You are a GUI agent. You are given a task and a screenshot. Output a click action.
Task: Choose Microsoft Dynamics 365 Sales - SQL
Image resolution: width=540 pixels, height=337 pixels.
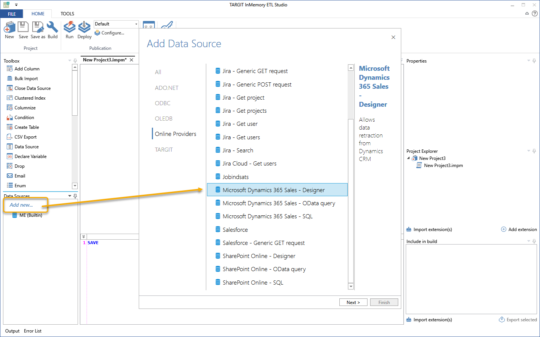pyautogui.click(x=277, y=216)
